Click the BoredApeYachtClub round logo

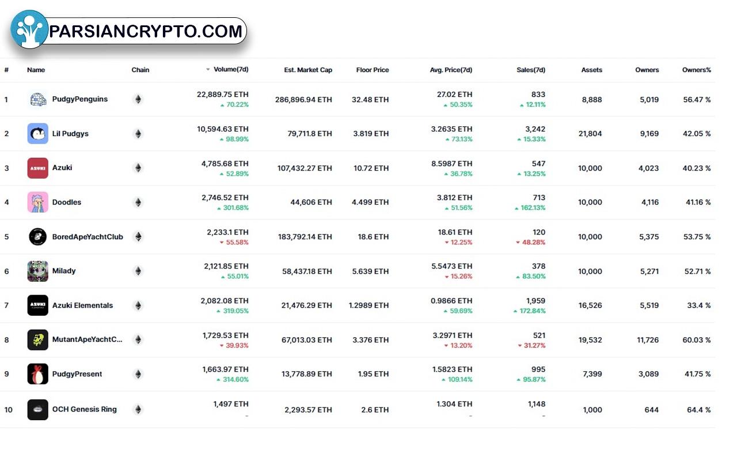click(38, 237)
